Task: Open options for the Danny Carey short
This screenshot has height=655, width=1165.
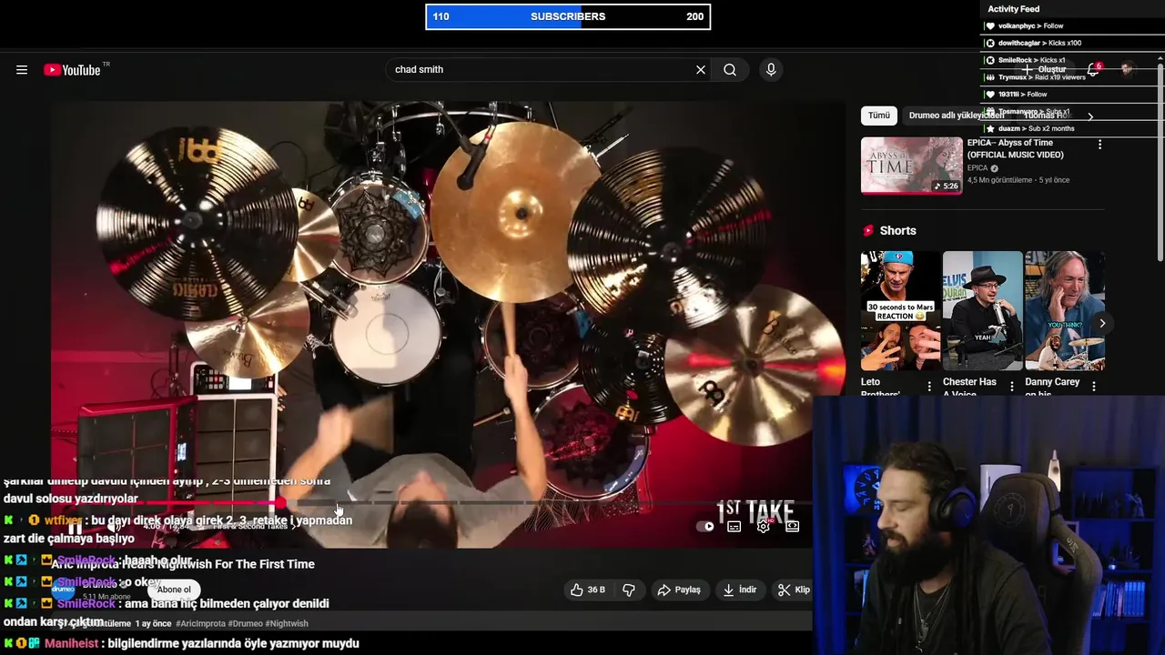Action: coord(1093,387)
